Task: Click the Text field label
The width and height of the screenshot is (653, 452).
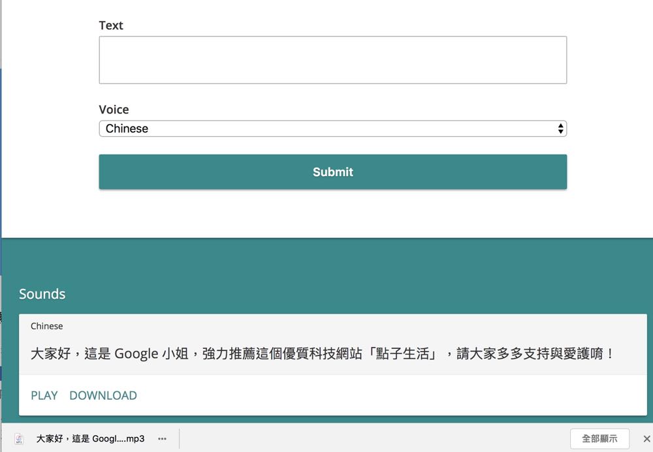Action: coord(111,25)
